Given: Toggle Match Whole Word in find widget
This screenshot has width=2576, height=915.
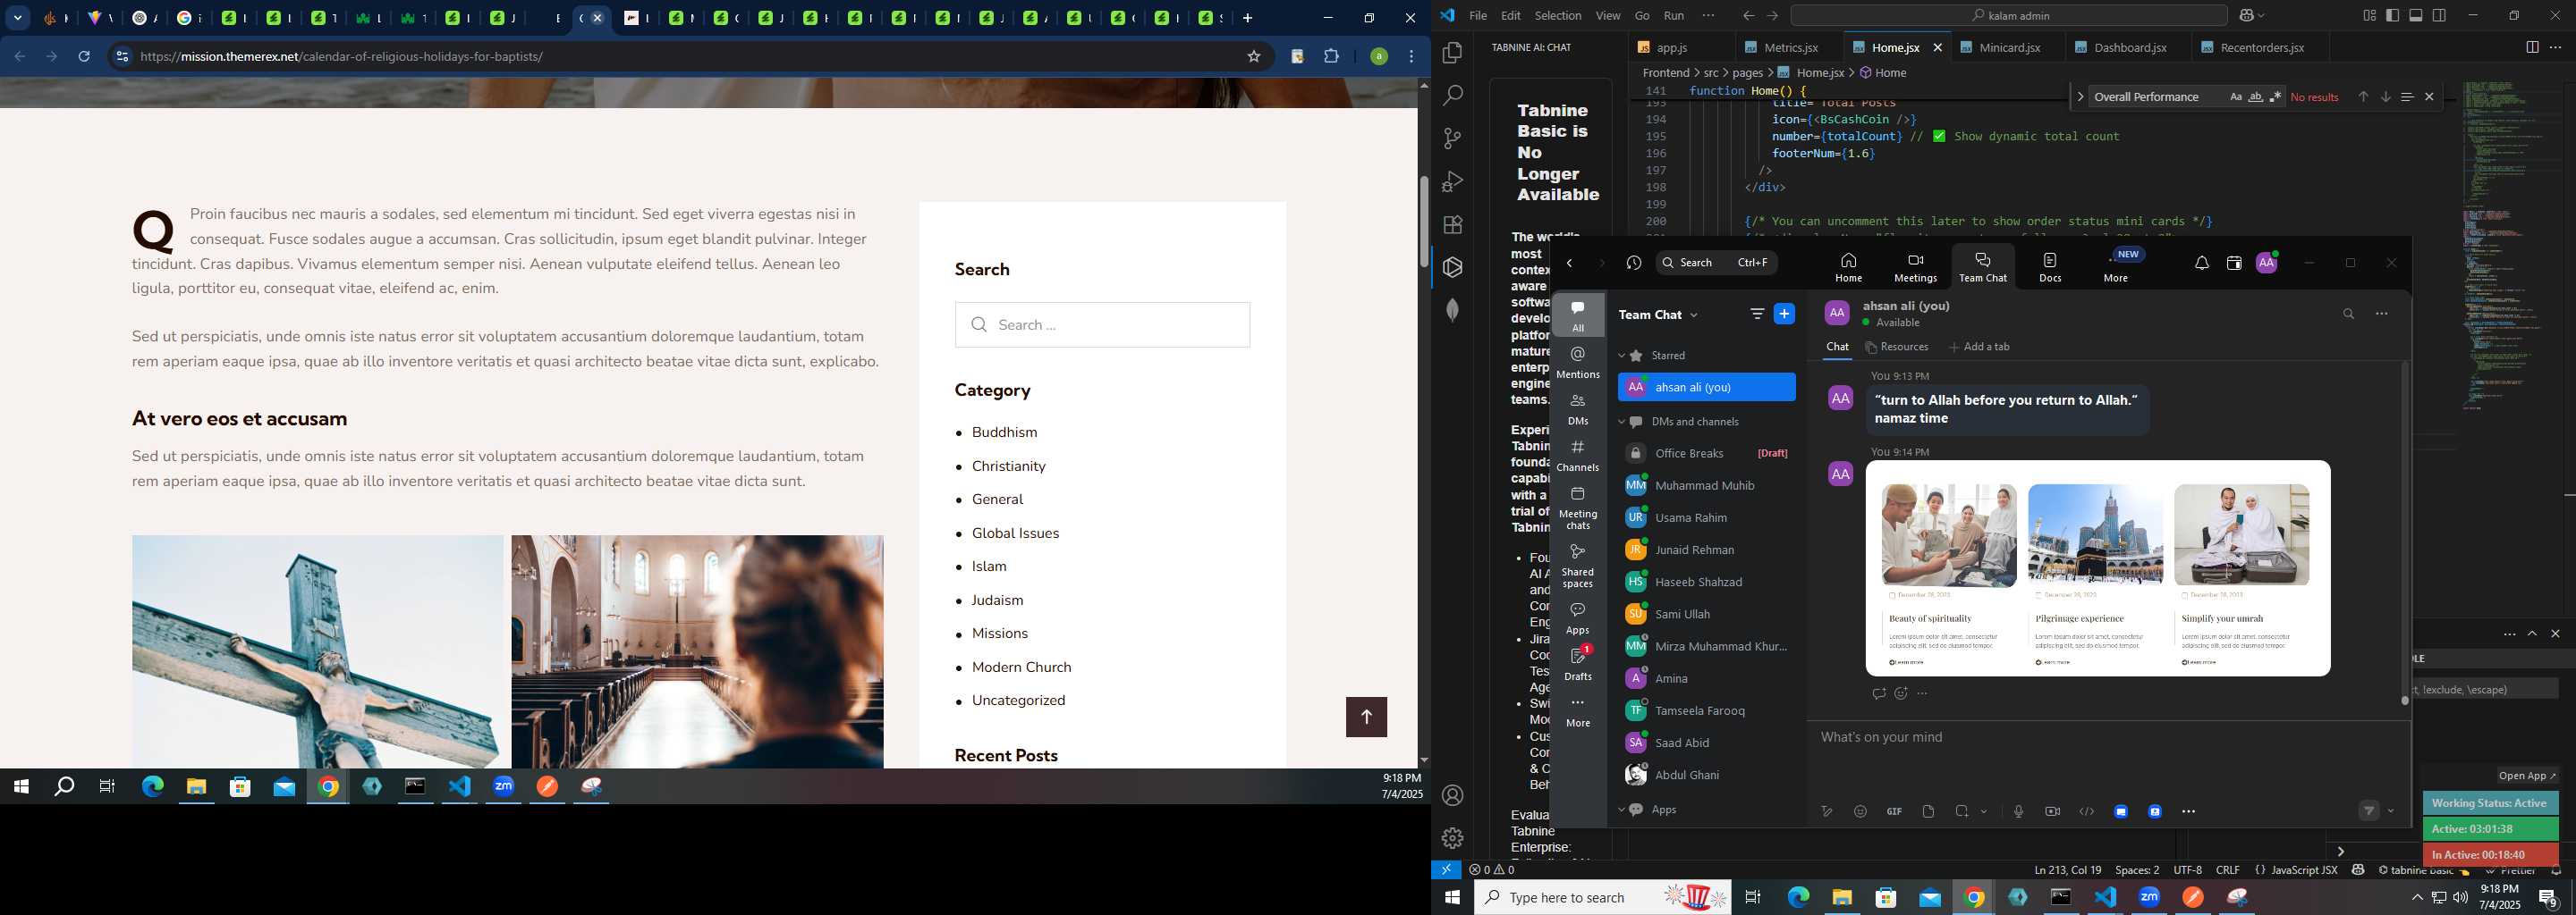Looking at the screenshot, I should [2255, 97].
